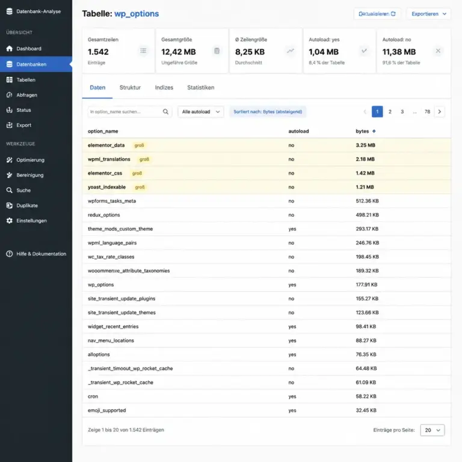Click the wpml_language_pairs row
The image size is (462, 462).
tap(266, 243)
